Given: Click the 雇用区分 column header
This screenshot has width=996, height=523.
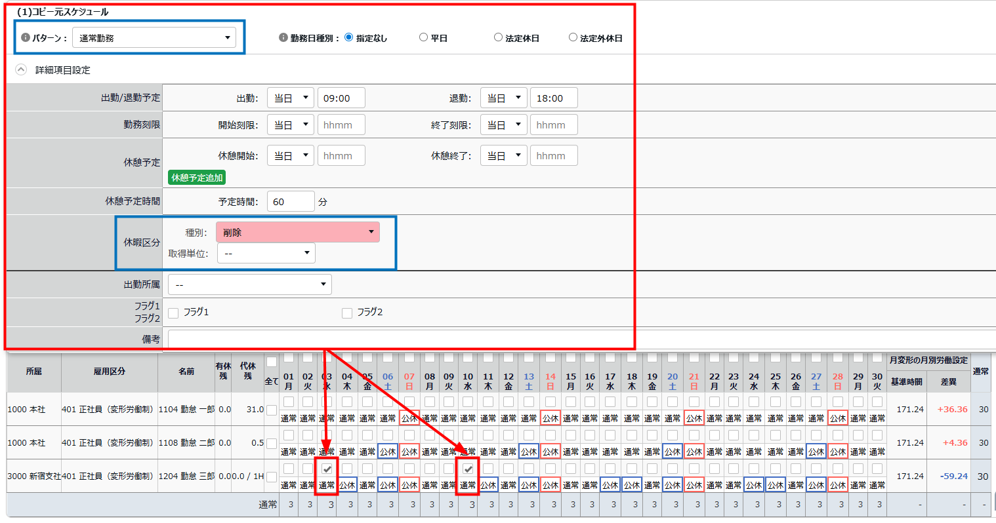Looking at the screenshot, I should click(109, 371).
